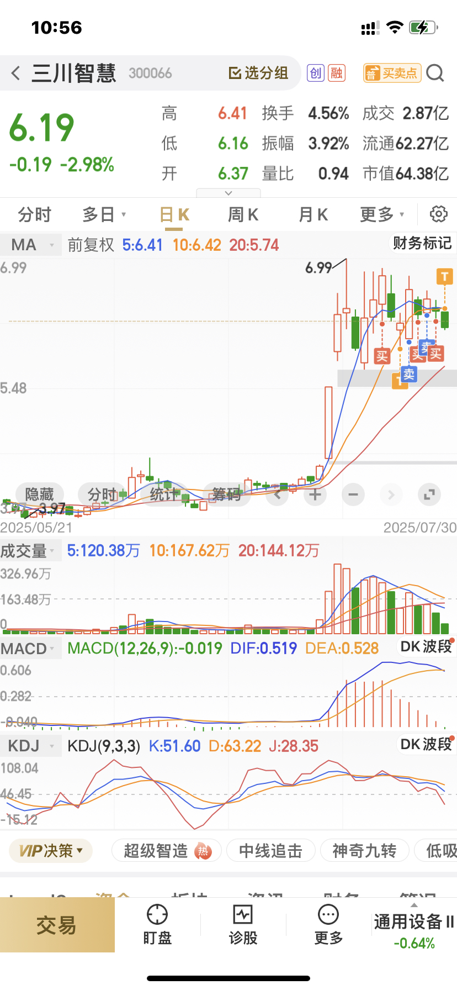
Task: Tap the 热 badge on 超级智造
Action: click(x=204, y=851)
